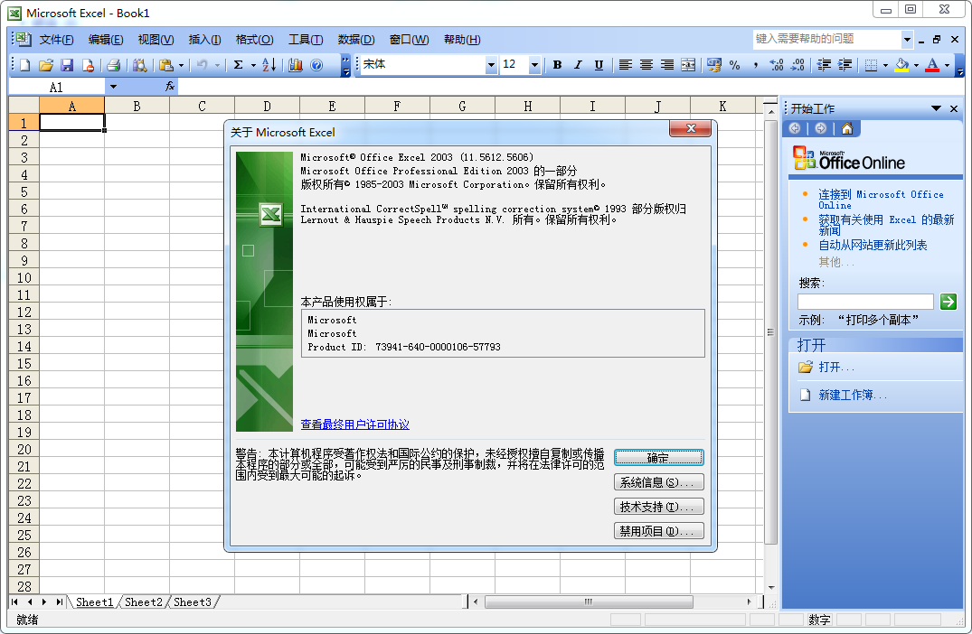Open the Name Box dropdown

113,87
